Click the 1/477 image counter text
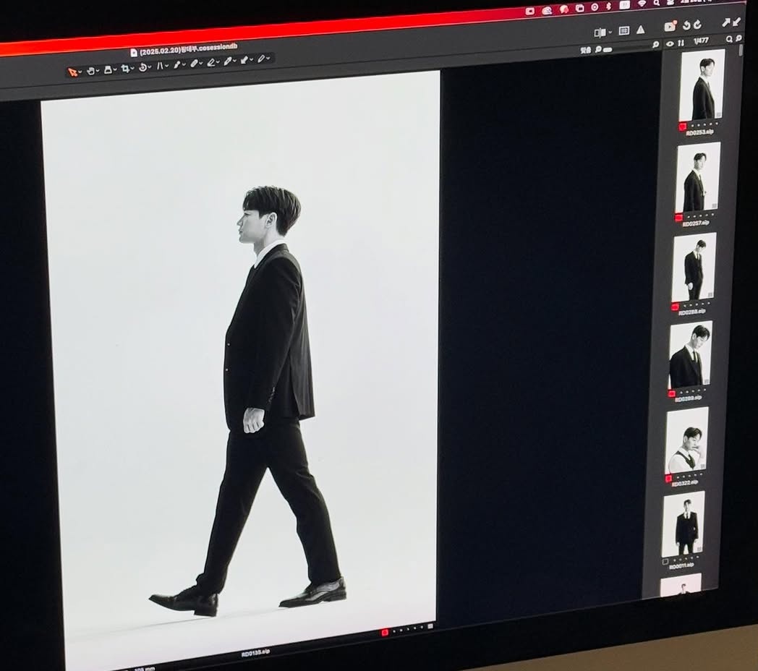The width and height of the screenshot is (758, 671). [701, 41]
